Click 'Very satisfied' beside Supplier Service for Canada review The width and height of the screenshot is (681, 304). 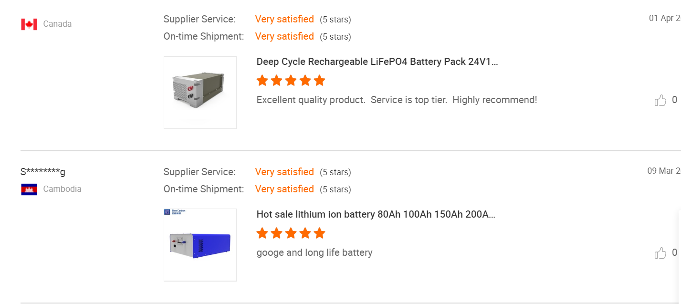coord(284,19)
